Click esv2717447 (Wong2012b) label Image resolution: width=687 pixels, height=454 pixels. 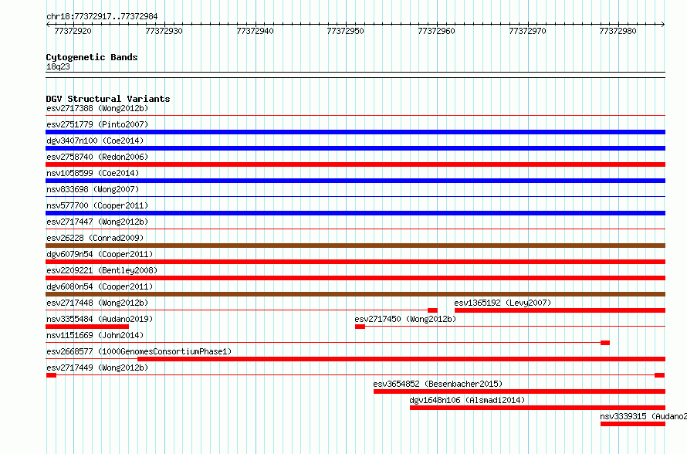(x=97, y=222)
